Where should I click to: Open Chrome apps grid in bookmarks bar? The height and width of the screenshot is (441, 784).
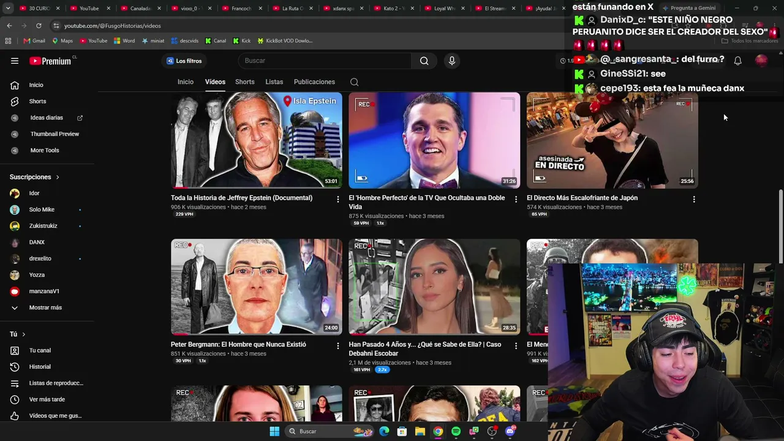click(x=8, y=41)
